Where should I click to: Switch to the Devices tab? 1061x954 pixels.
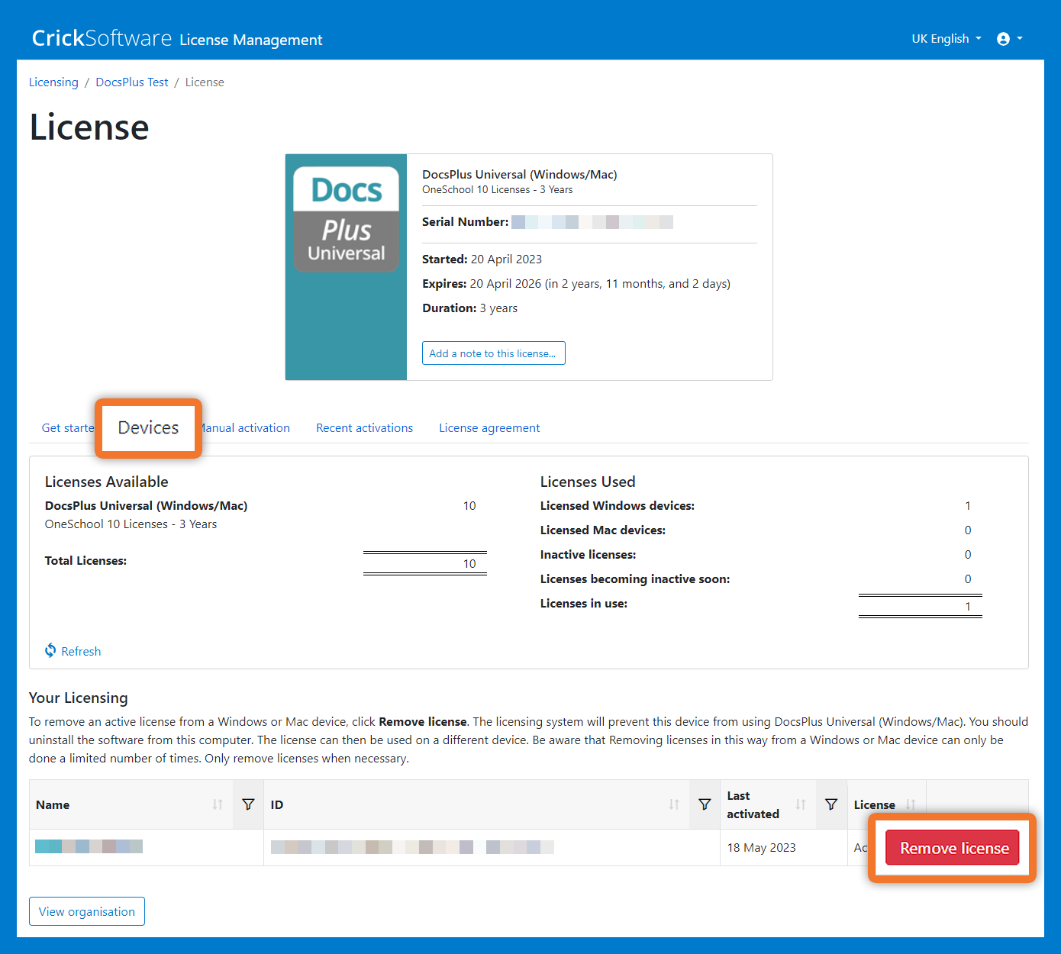coord(148,427)
